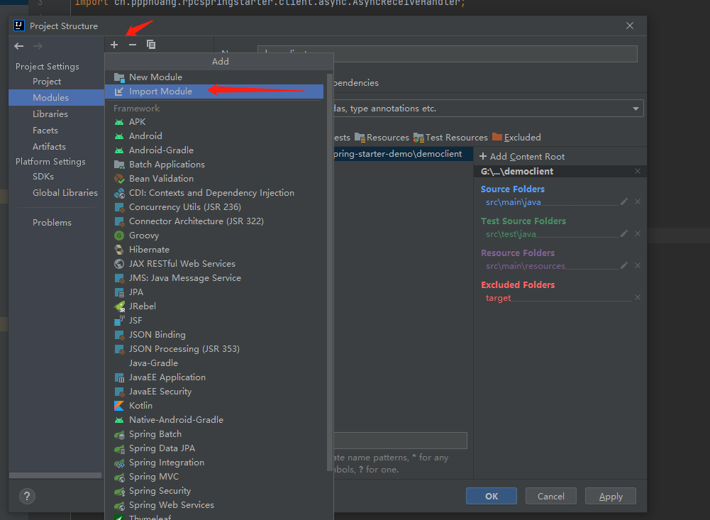Add JAX RESTful Web Services

click(x=214, y=264)
